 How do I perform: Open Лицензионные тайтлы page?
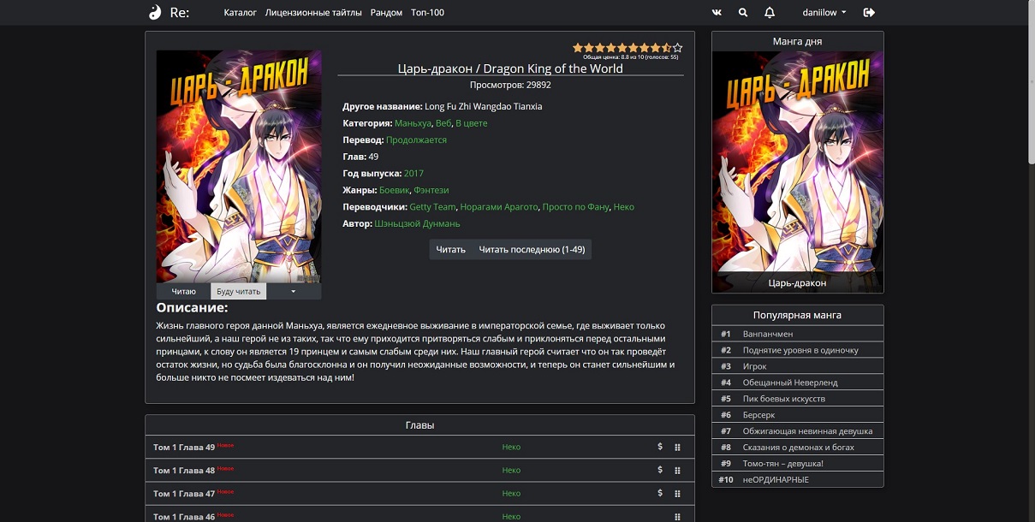point(313,12)
